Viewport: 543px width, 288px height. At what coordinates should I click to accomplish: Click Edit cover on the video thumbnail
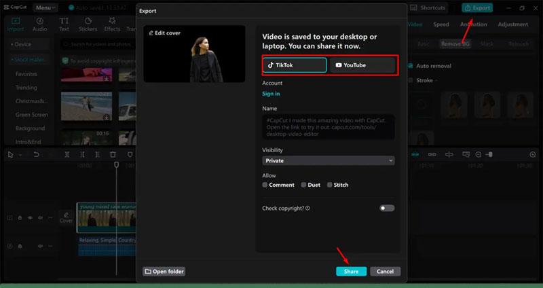(165, 33)
